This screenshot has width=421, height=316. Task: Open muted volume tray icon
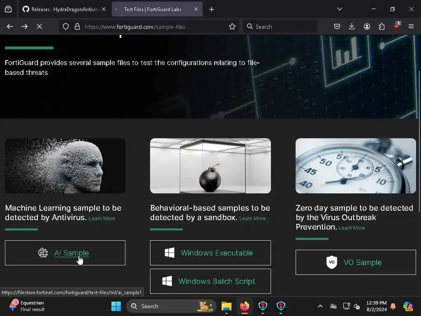click(x=357, y=306)
